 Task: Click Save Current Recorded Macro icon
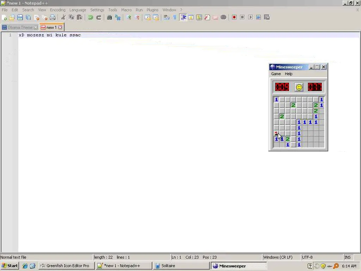pyautogui.click(x=267, y=17)
